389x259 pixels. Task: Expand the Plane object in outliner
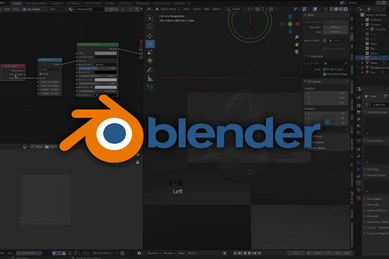pos(363,63)
